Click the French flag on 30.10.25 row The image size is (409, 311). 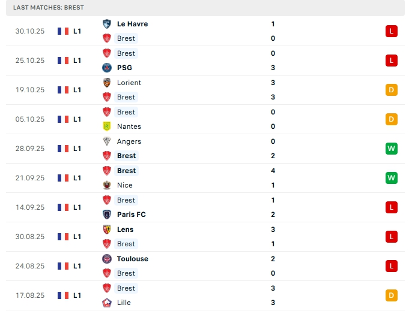[62, 31]
